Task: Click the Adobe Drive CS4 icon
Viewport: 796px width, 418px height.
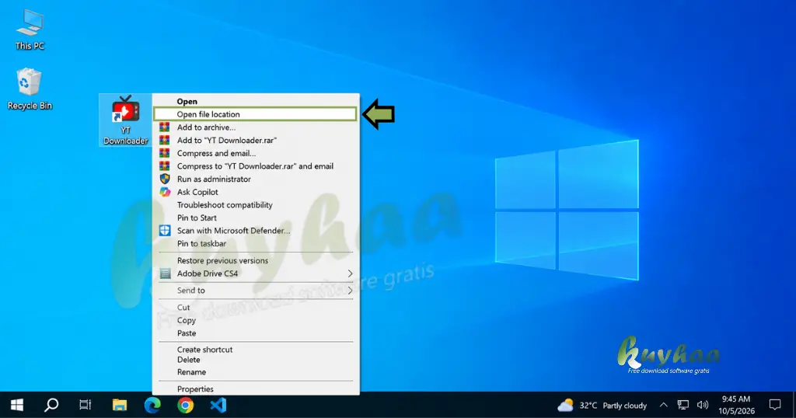Action: pos(165,273)
